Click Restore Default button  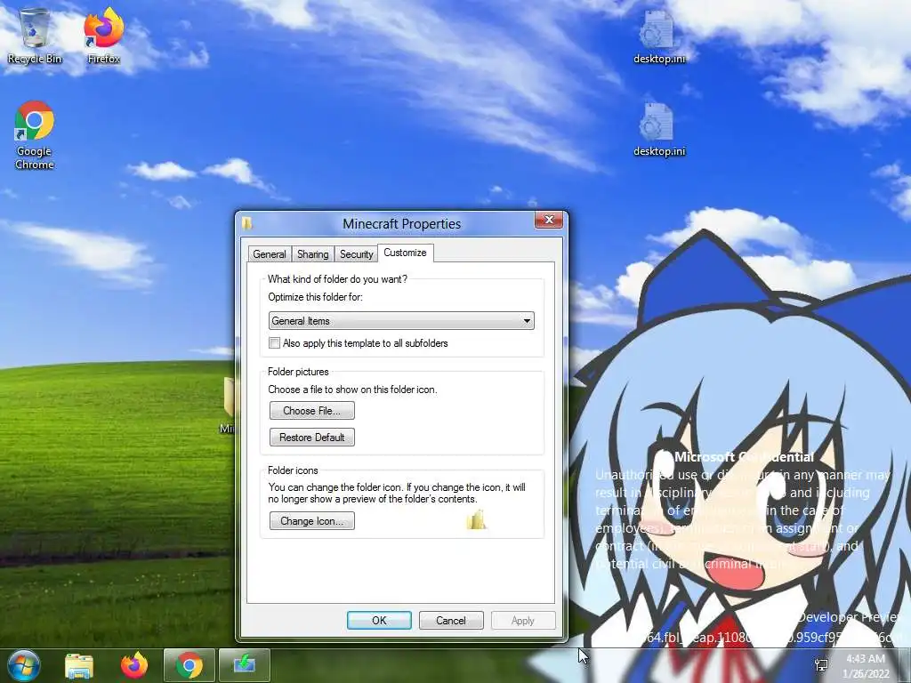(312, 438)
